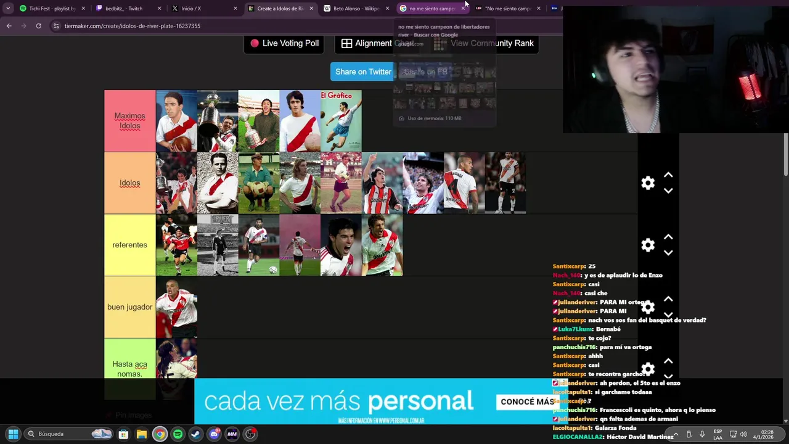Viewport: 789px width, 444px height.
Task: Show hidden system tray icons
Action: point(676,434)
